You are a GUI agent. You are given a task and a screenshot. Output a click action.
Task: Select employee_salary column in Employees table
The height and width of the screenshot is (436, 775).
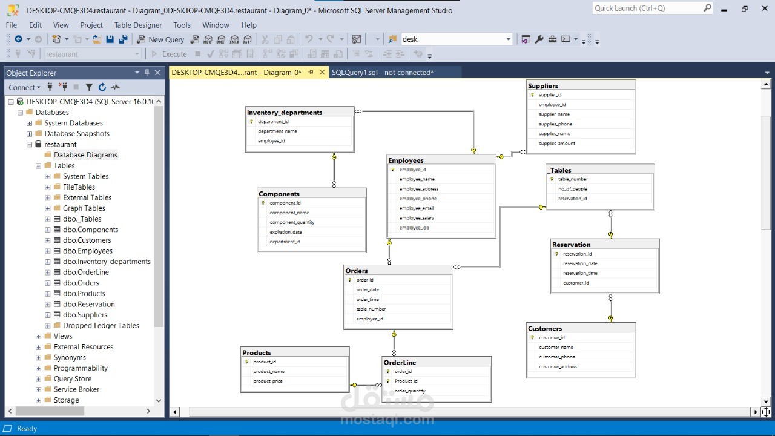coord(417,218)
